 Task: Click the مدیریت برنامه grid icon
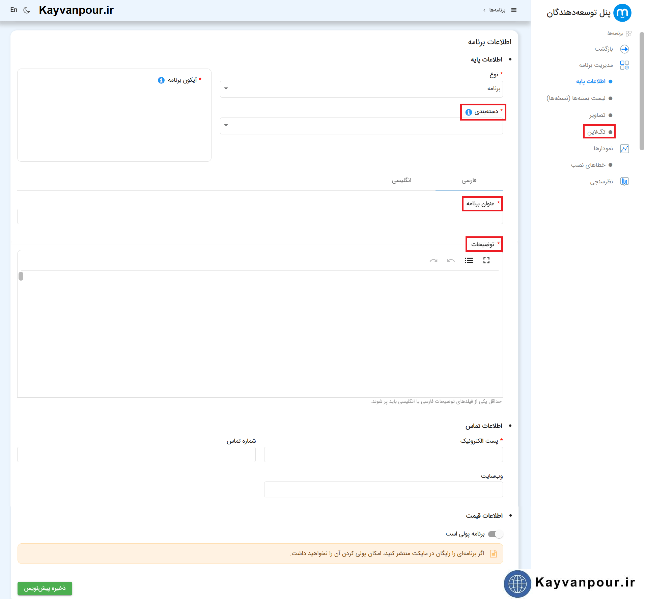click(624, 65)
